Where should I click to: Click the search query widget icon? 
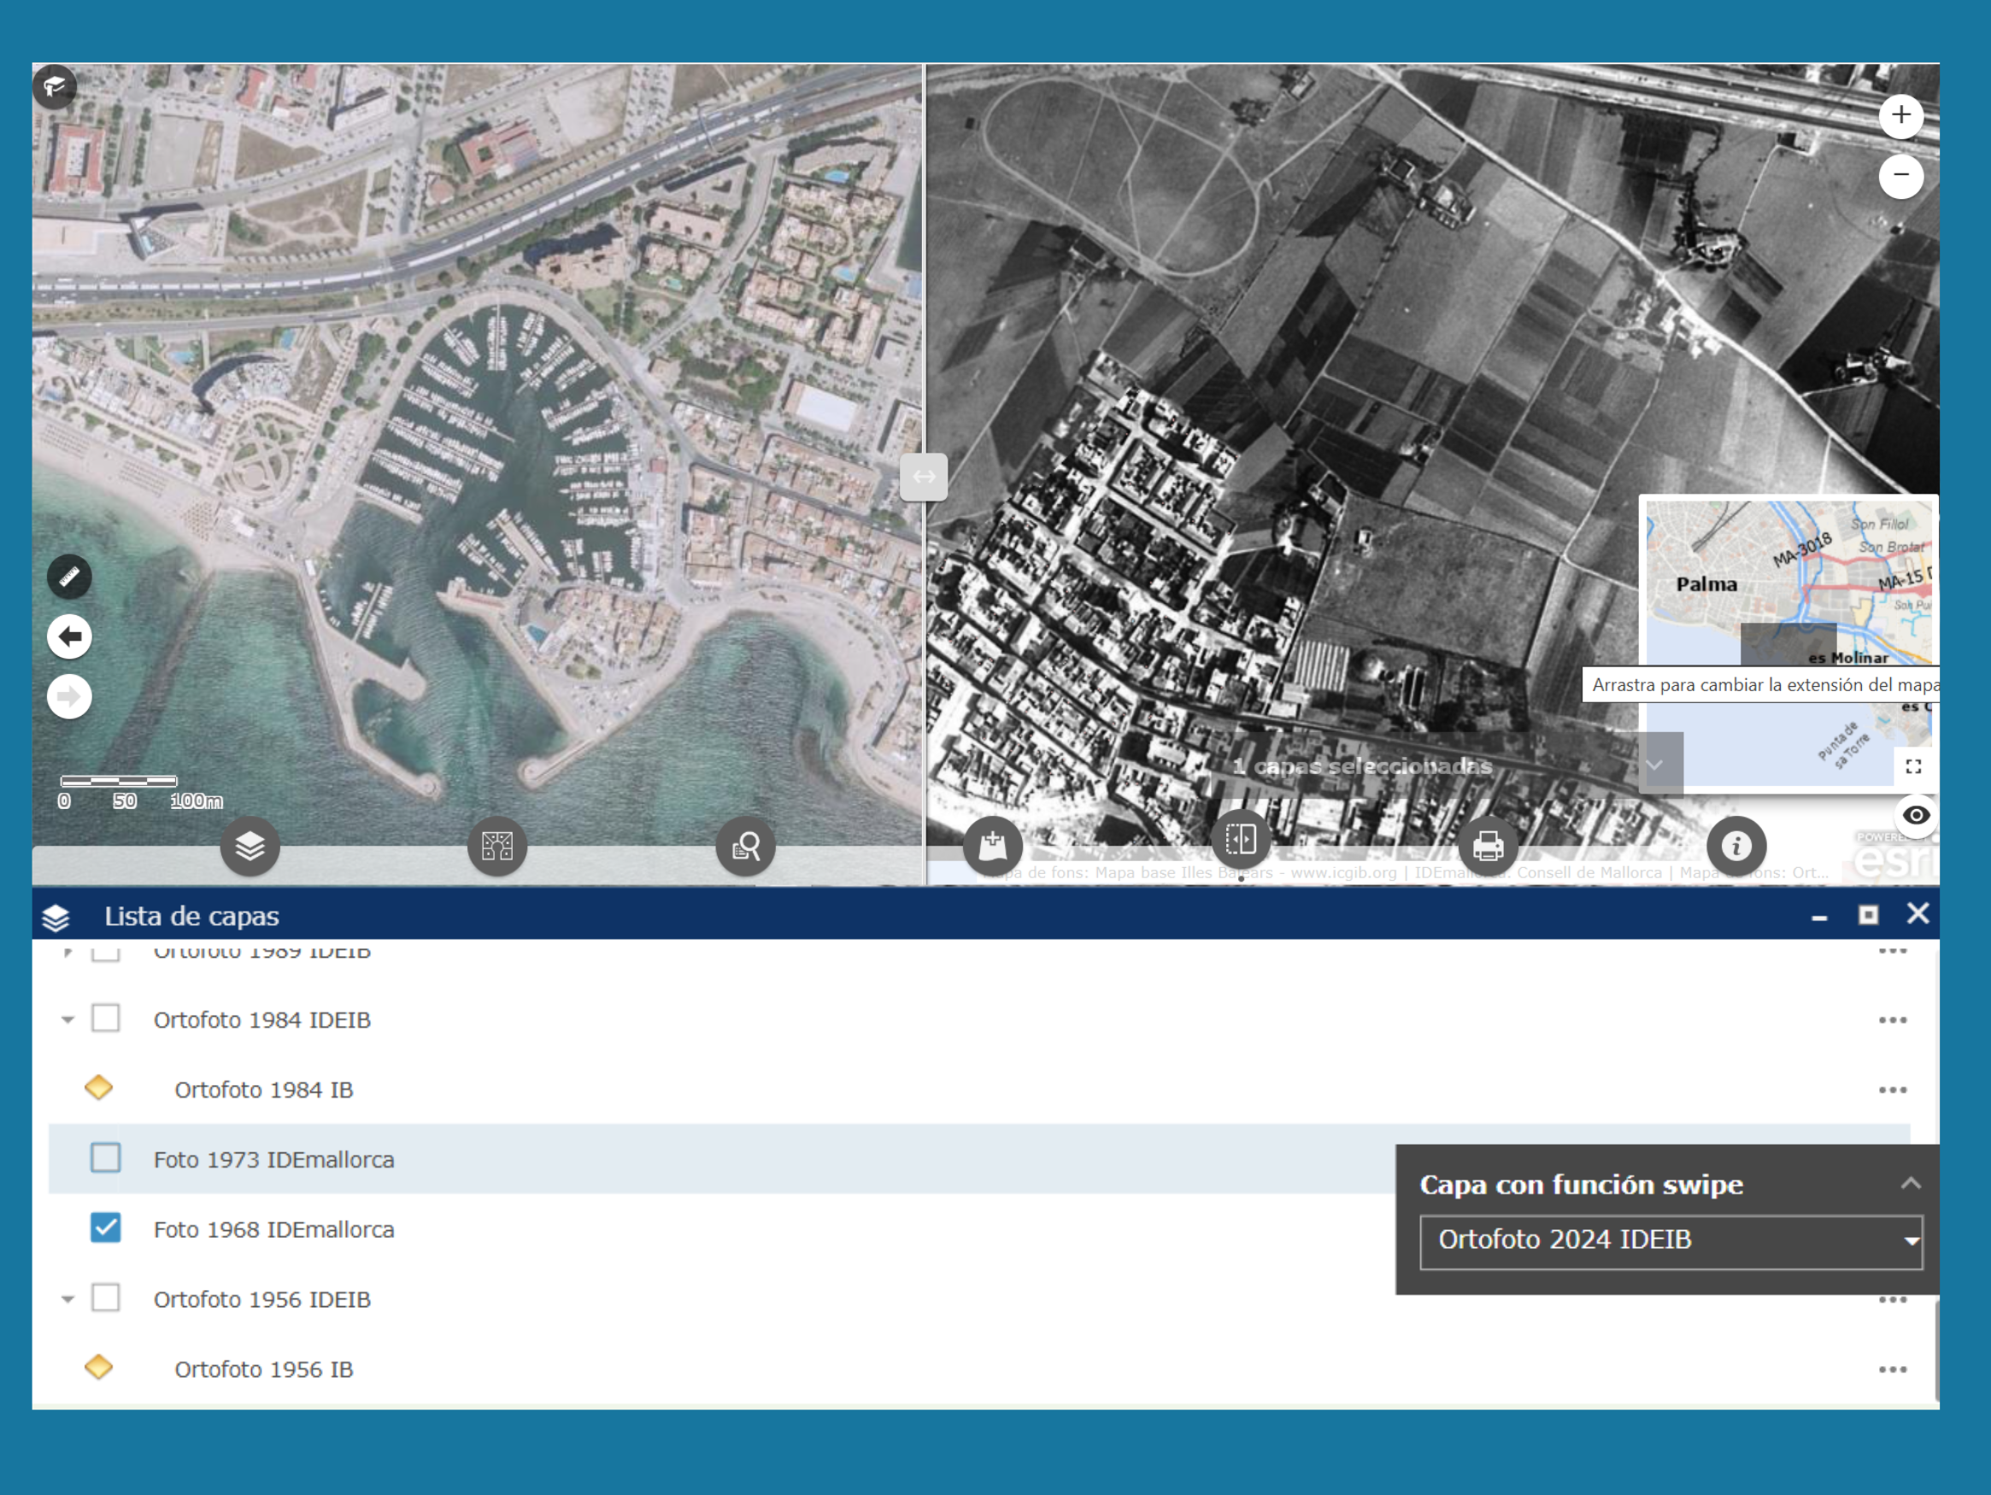click(x=745, y=846)
